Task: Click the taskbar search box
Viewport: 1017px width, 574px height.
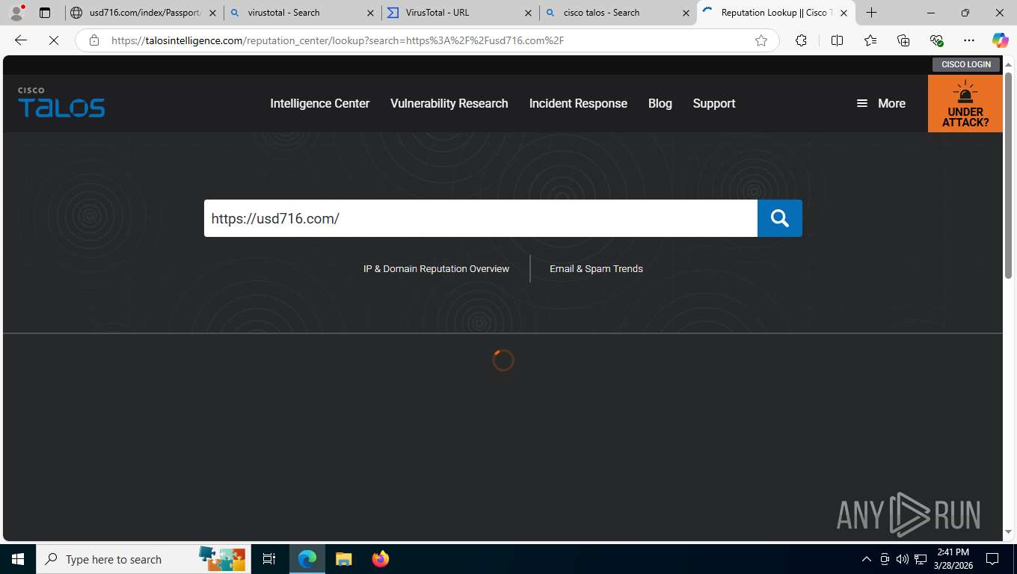Action: [144, 559]
